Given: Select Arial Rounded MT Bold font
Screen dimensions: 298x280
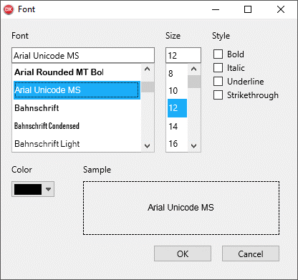Looking at the screenshot, I should 77,72.
